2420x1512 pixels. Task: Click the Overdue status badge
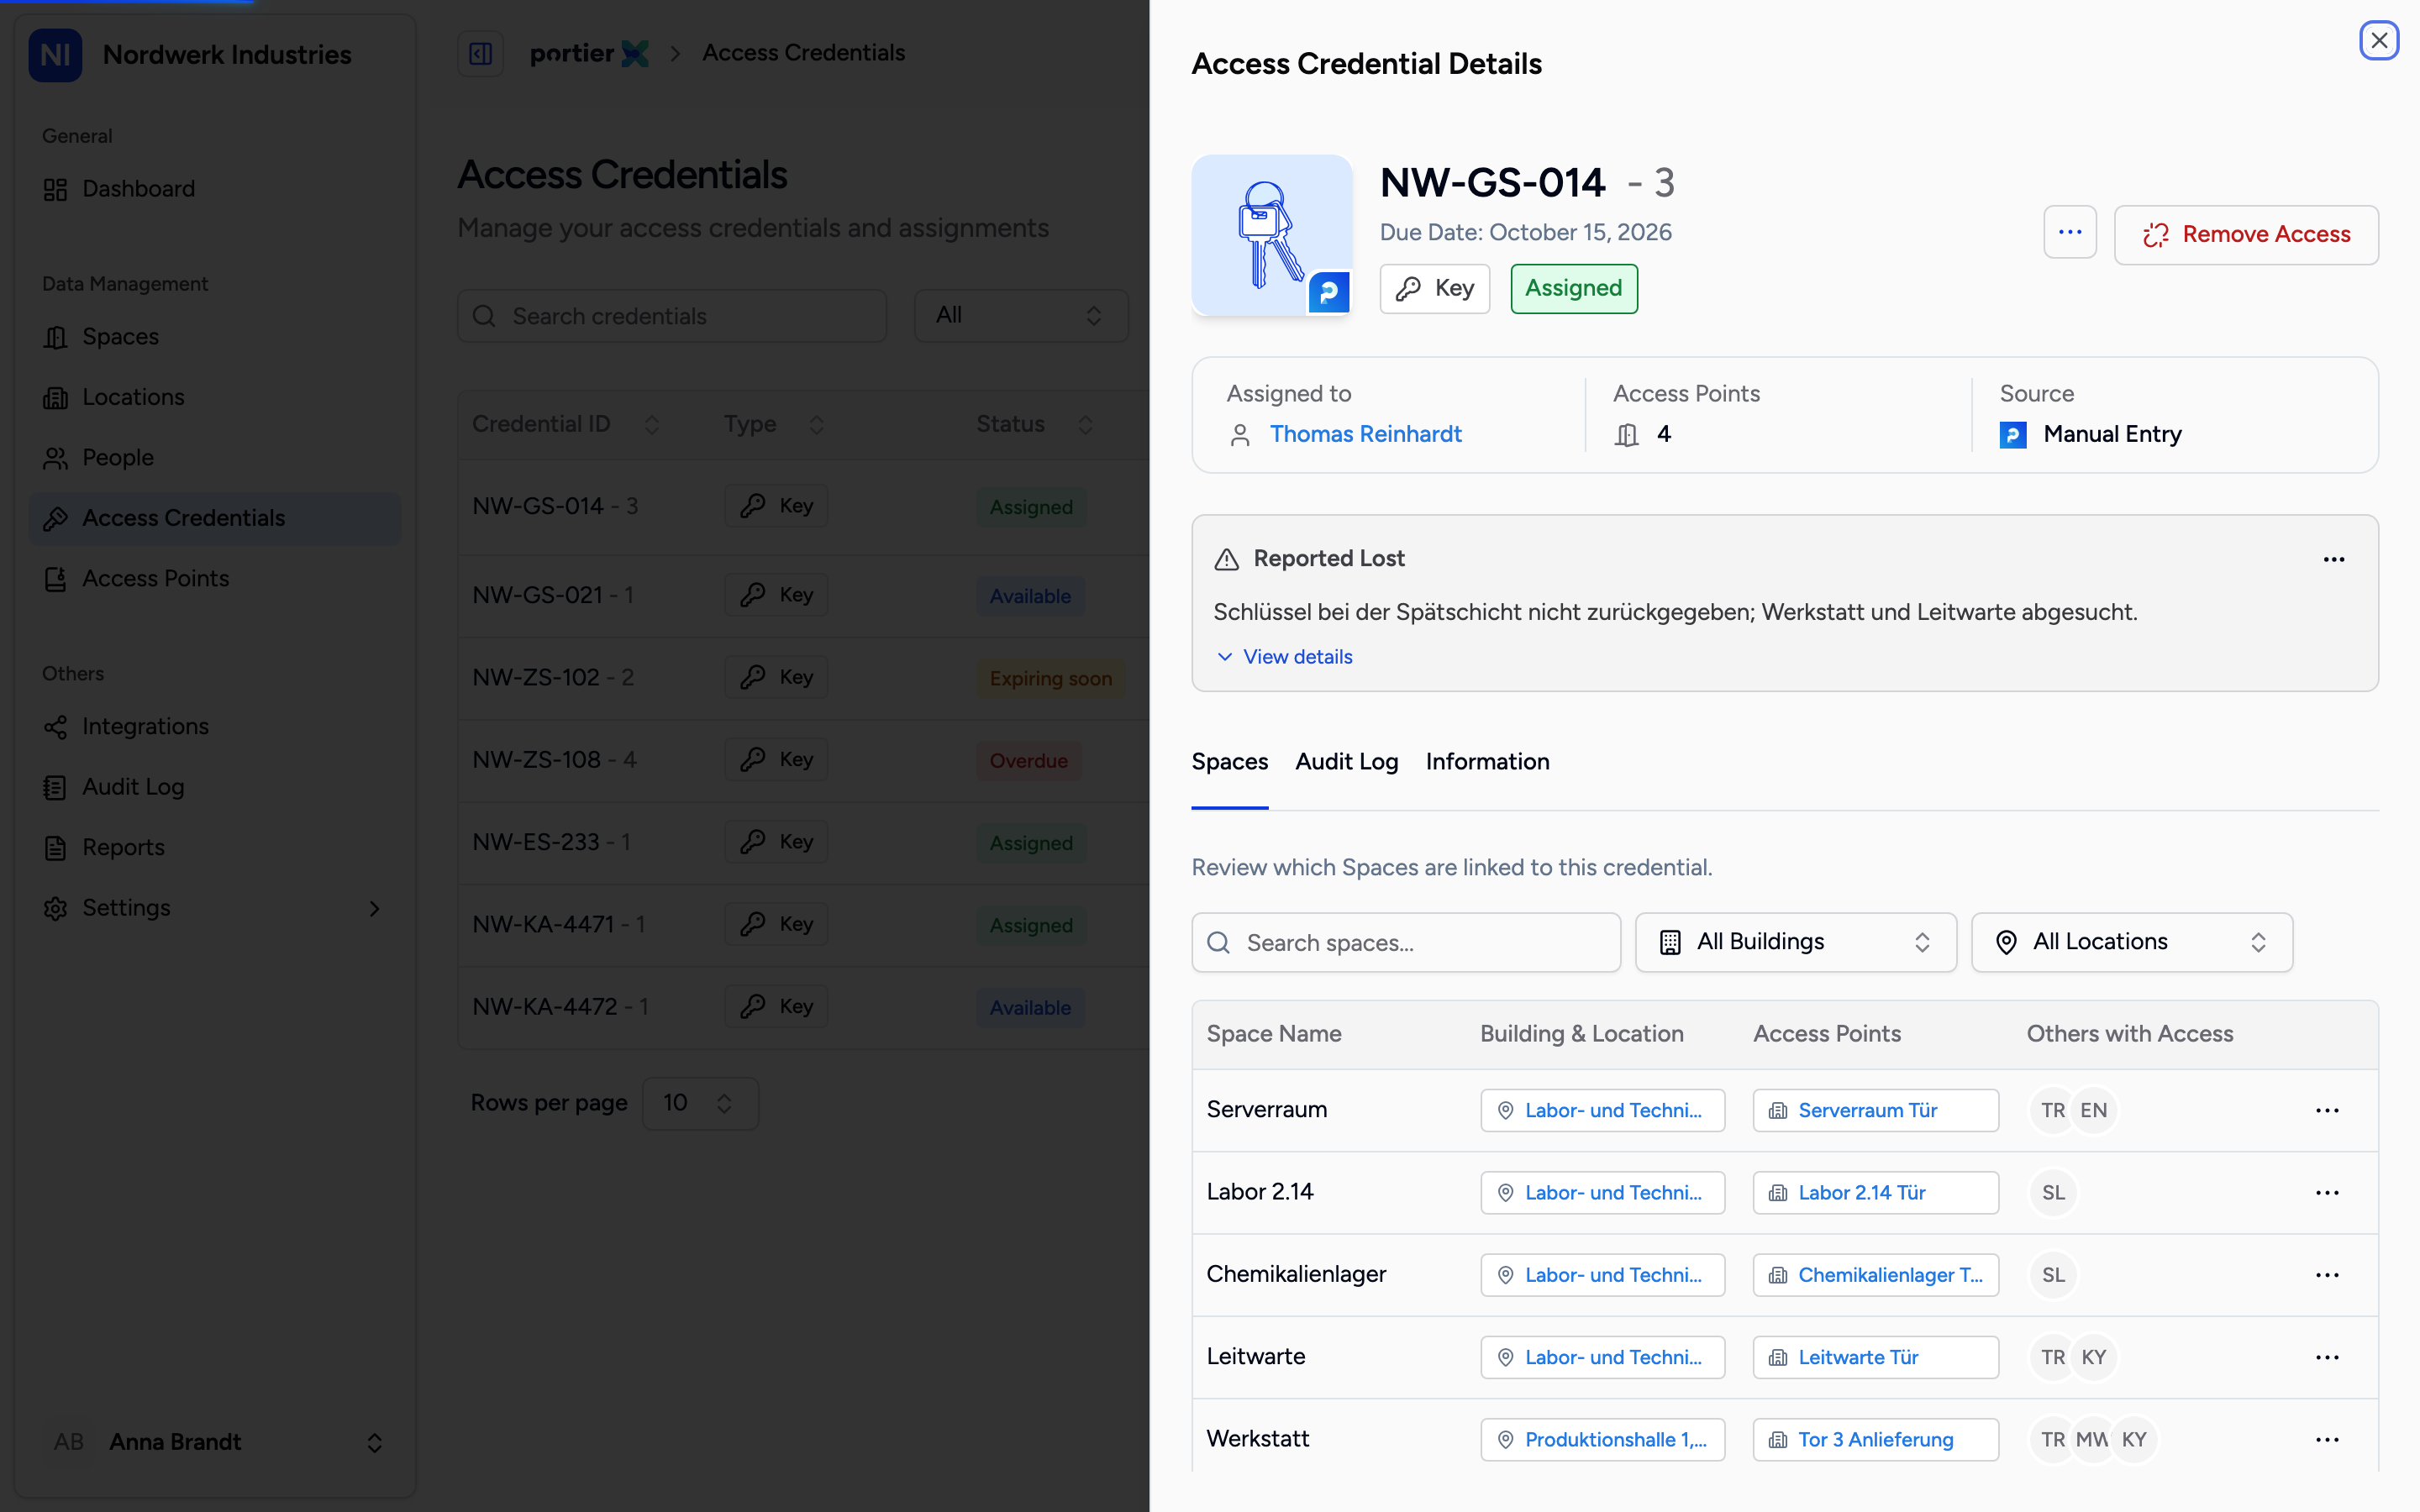pos(1028,761)
